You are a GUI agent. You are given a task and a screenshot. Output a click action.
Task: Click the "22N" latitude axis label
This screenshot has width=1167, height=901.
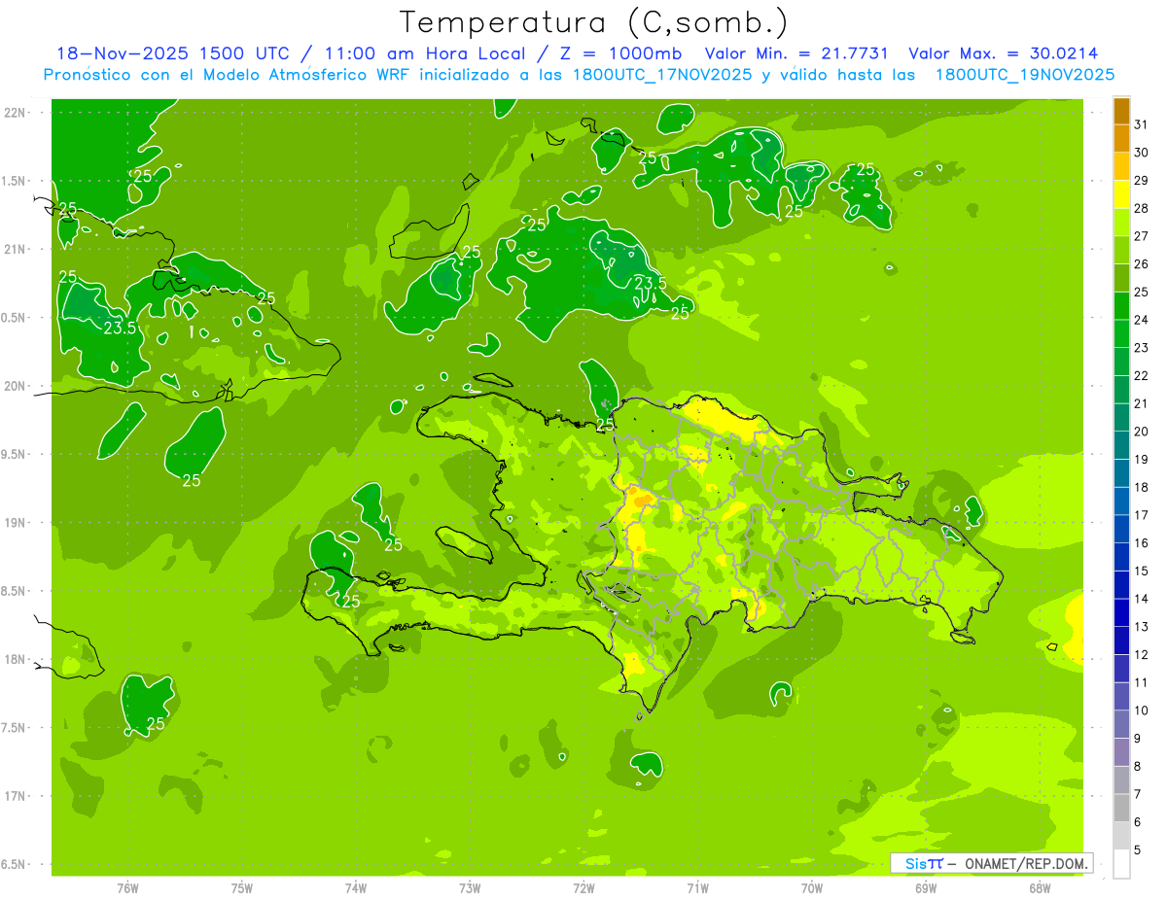(16, 112)
